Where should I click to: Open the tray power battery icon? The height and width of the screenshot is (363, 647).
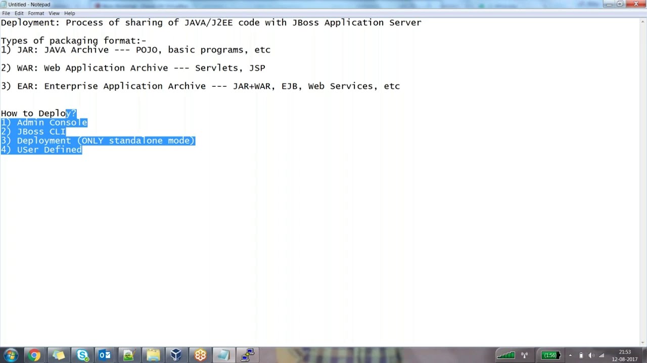[581, 355]
